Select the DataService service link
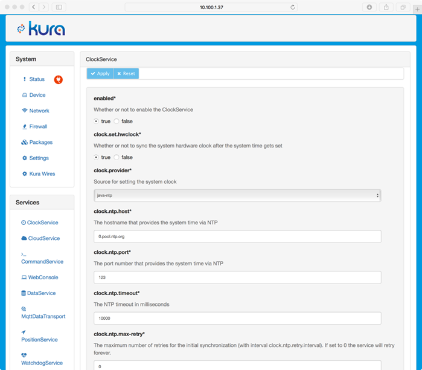The image size is (422, 370). pyautogui.click(x=41, y=293)
